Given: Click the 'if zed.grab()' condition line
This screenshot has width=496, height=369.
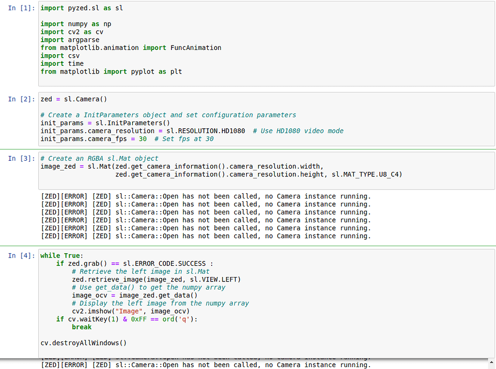Looking at the screenshot, I should tap(135, 263).
